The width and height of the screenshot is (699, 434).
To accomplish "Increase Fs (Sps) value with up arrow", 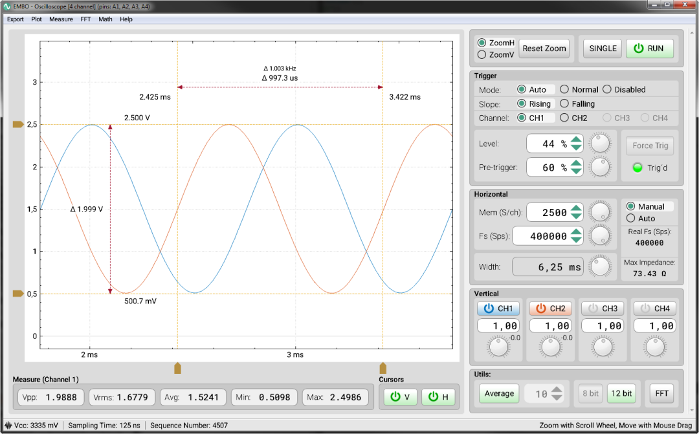I will click(x=577, y=232).
